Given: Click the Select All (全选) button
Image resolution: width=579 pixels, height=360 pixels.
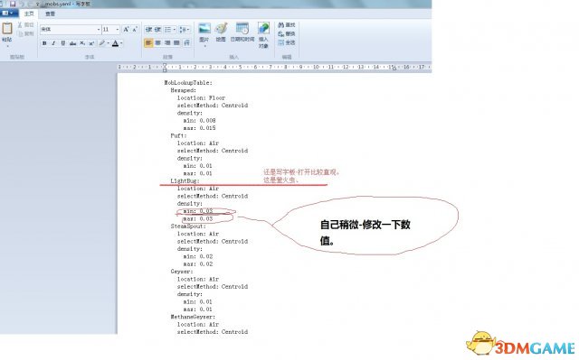Looking at the screenshot, I should click(287, 42).
